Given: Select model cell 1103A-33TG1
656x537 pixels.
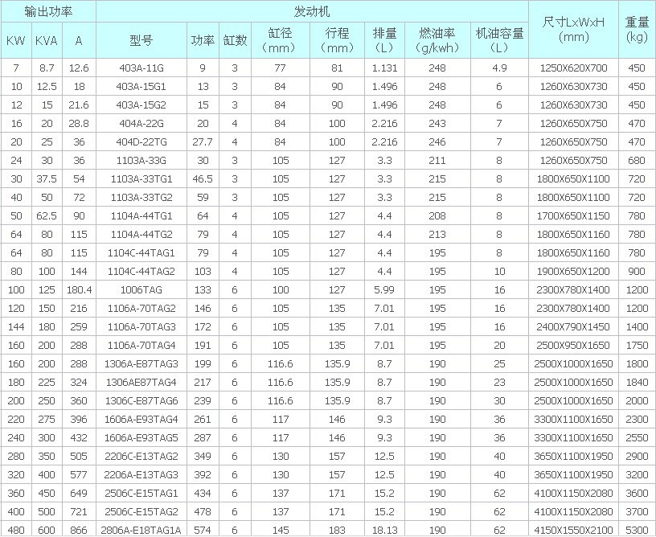Looking at the screenshot, I should click(x=141, y=178).
